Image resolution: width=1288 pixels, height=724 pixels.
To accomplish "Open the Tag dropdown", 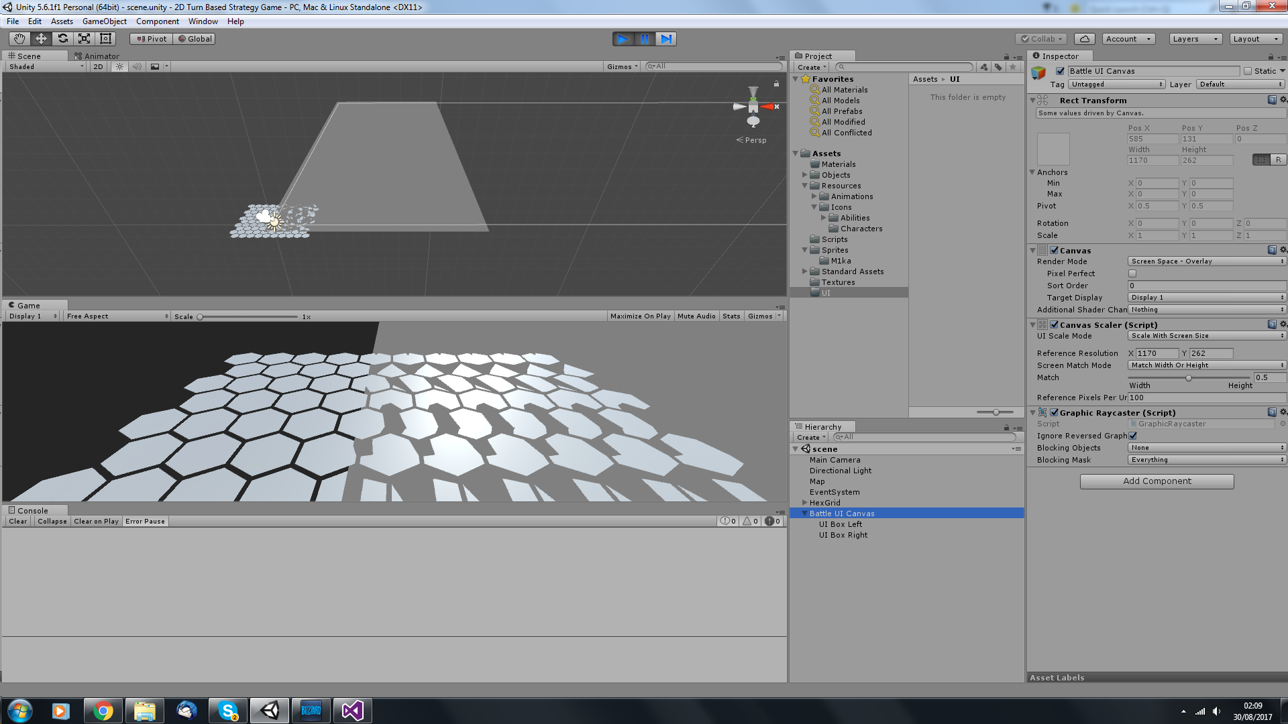I will tap(1116, 84).
